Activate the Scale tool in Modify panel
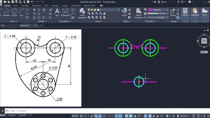 pos(39,17)
